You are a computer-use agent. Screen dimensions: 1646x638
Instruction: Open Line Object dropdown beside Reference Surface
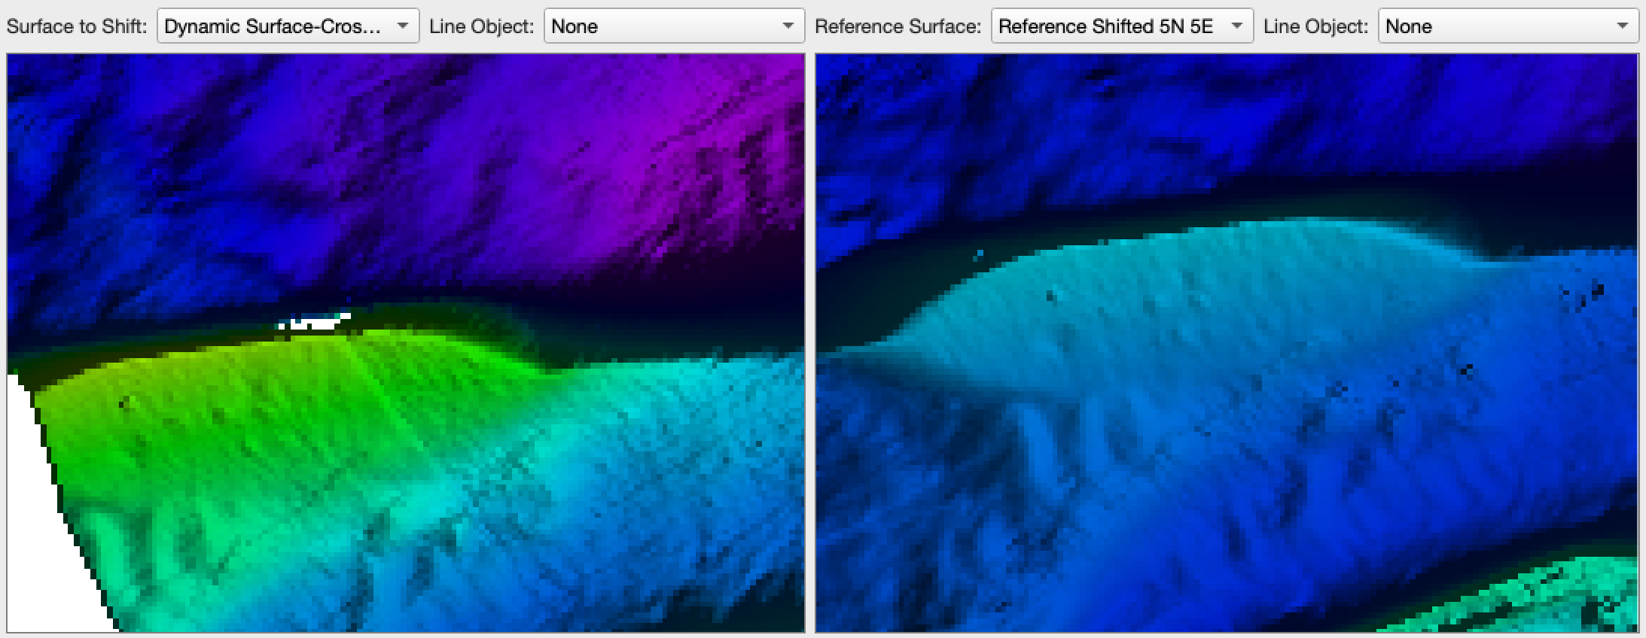click(1508, 26)
